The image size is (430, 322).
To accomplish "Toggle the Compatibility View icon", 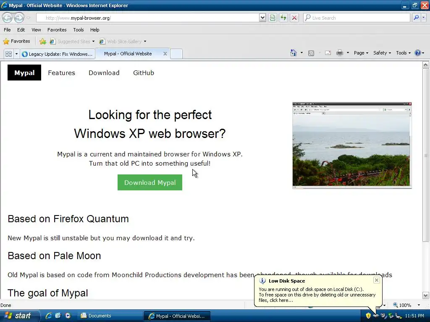I will click(x=273, y=18).
